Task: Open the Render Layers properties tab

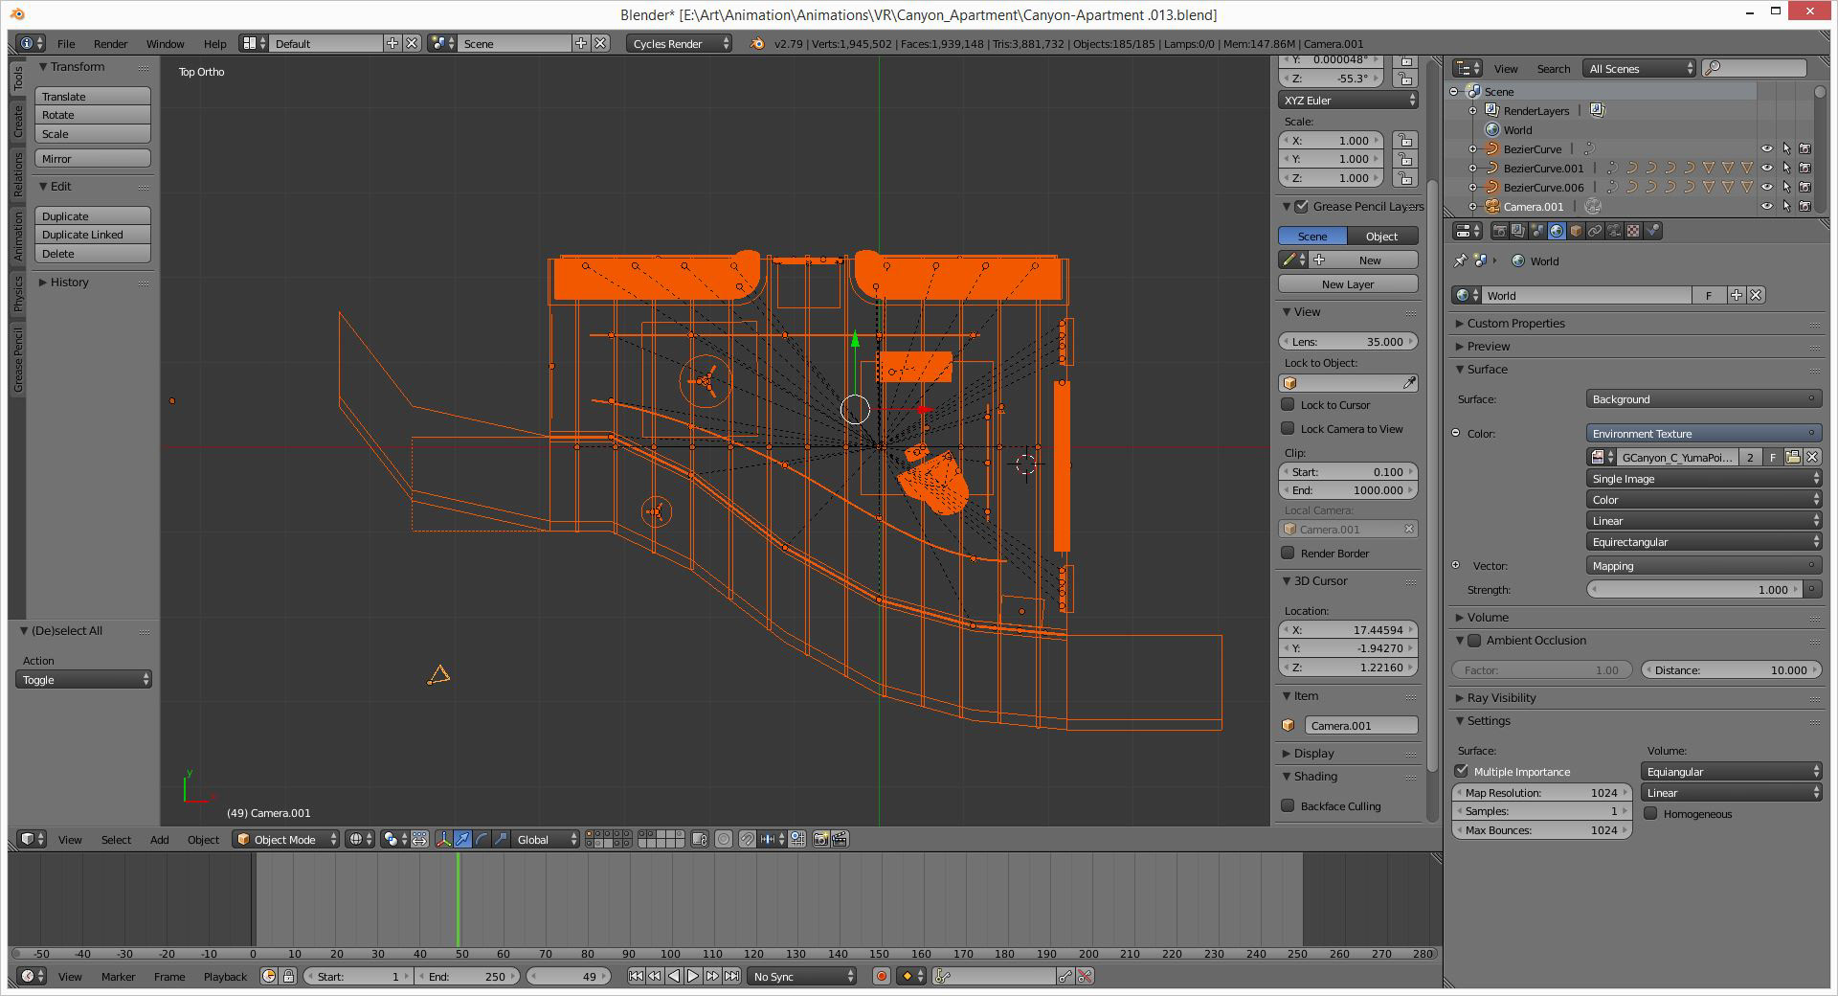Action: (x=1518, y=231)
